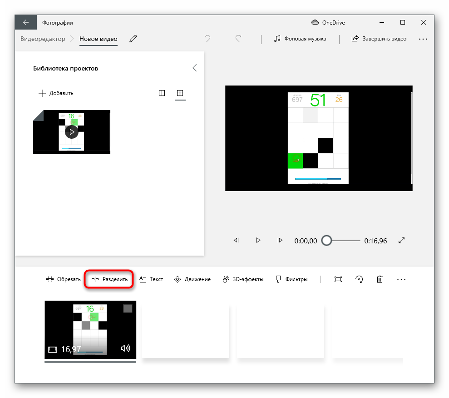Click the playback seek slider handle
This screenshot has height=398, width=449.
326,241
